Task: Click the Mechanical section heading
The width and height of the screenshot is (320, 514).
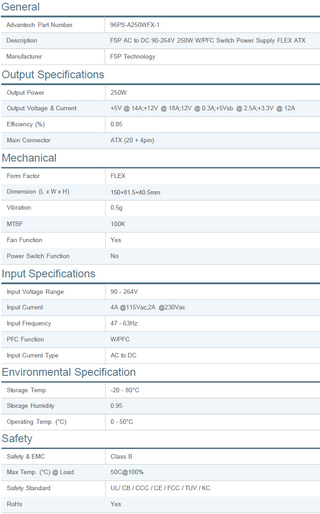Action: pyautogui.click(x=29, y=158)
